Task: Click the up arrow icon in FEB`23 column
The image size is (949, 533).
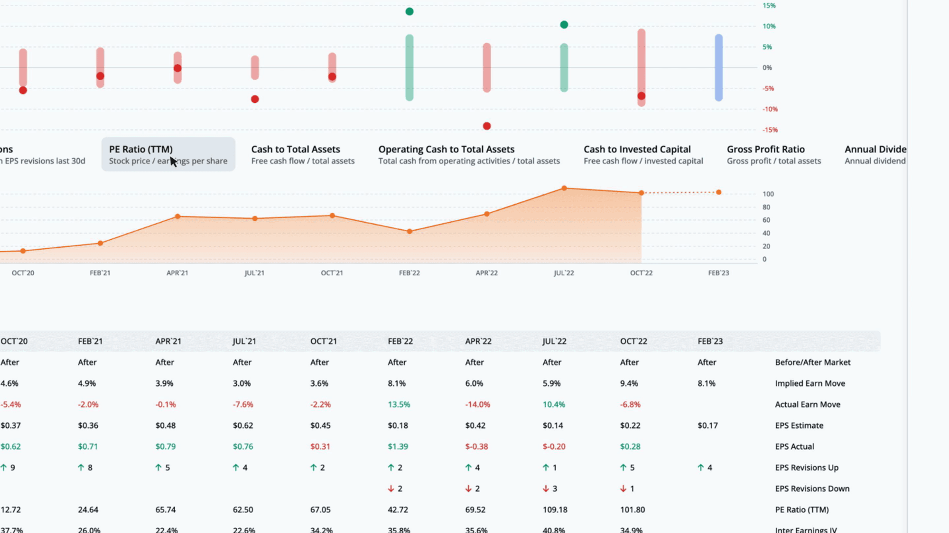Action: point(701,468)
